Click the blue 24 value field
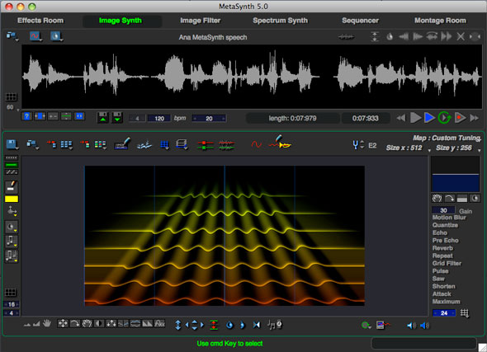The width and height of the screenshot is (487, 352). pyautogui.click(x=444, y=313)
